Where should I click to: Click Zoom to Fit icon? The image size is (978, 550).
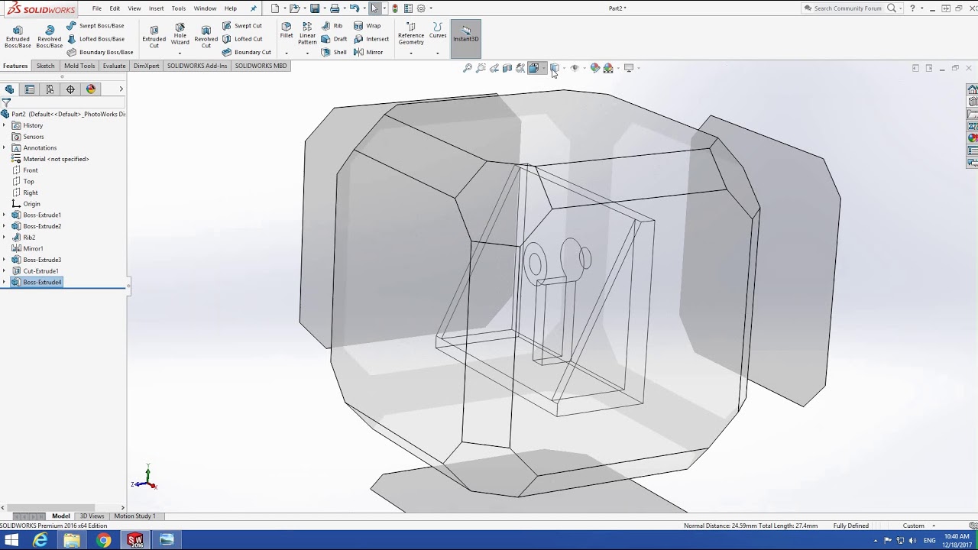(468, 68)
